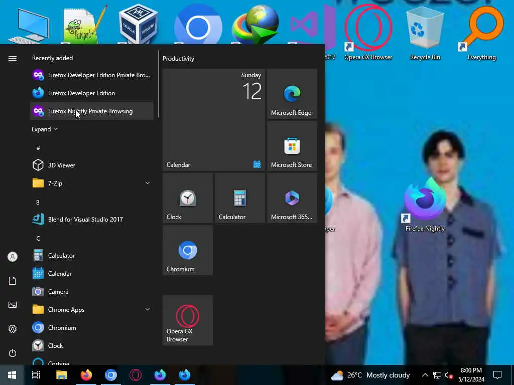Open Documents from Start sidebar
Image resolution: width=514 pixels, height=385 pixels.
[13, 281]
